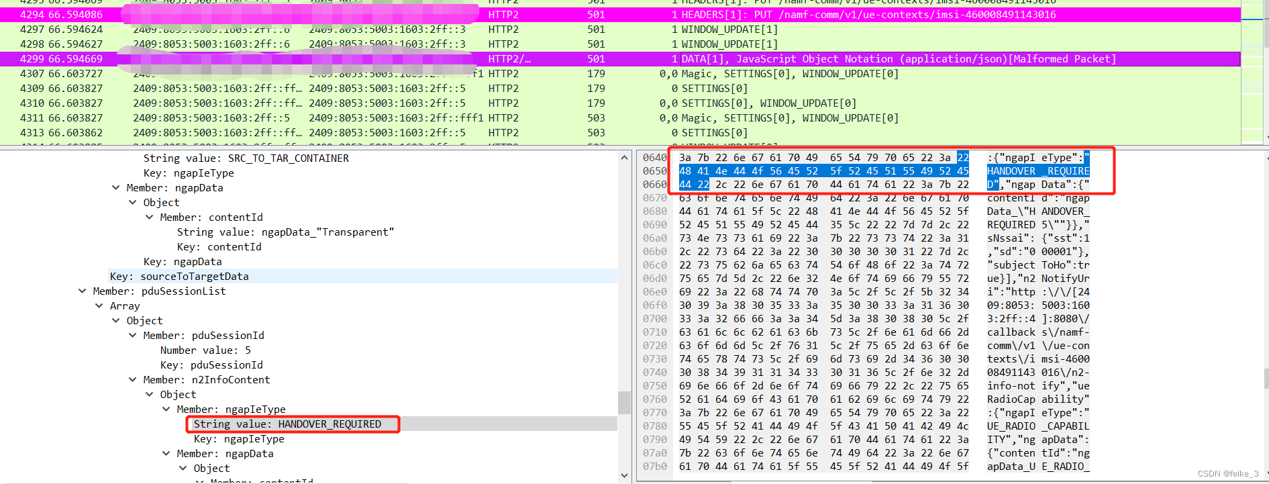The image size is (1269, 484).
Task: Collapse the Member: ngapIeType node
Action: click(x=166, y=409)
